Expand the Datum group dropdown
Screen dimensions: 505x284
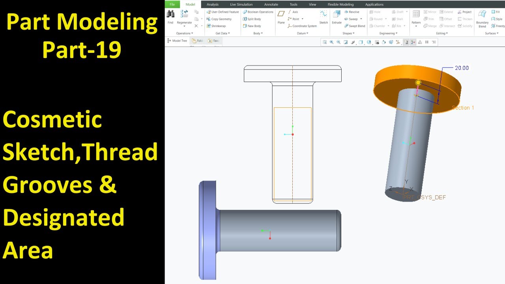coord(303,34)
